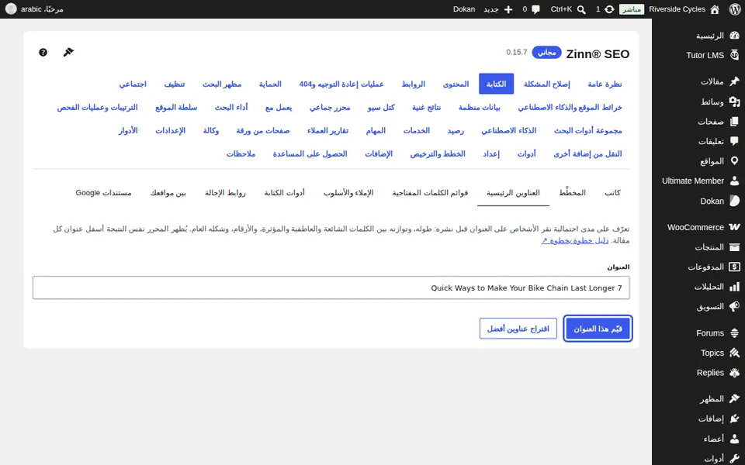
Task: Open the المواقع locations pin icon
Action: point(735,161)
